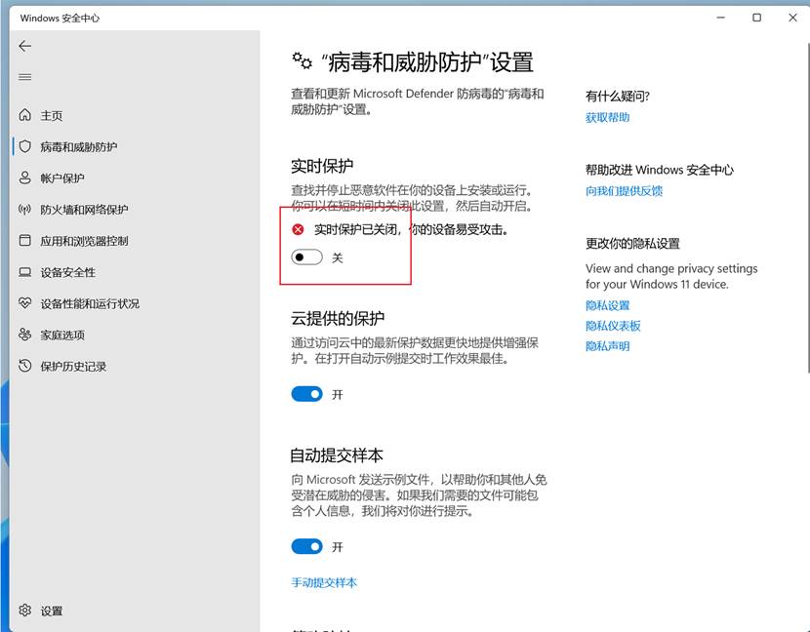
Task: Open 设置 at the sidebar bottom
Action: [x=52, y=611]
